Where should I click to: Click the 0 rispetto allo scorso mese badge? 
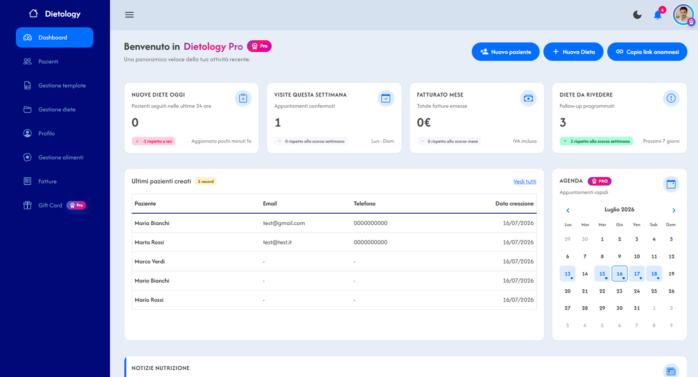tap(449, 141)
